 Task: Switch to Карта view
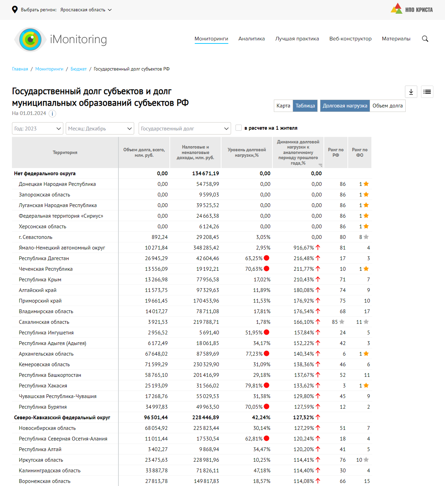[x=283, y=106]
